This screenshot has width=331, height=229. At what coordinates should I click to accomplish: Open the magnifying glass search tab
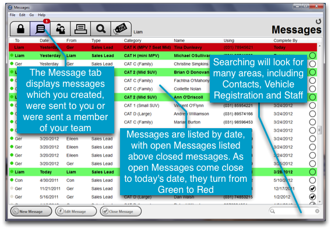(x=101, y=29)
